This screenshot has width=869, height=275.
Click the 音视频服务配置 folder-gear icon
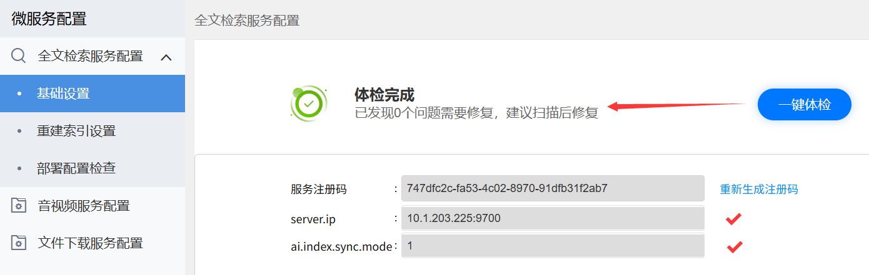click(19, 206)
